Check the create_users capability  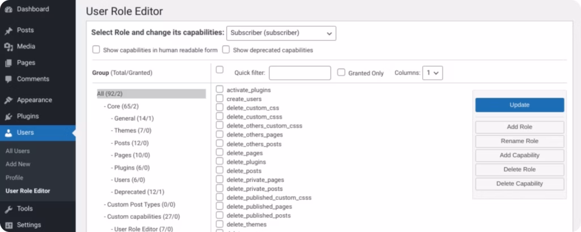pos(220,98)
